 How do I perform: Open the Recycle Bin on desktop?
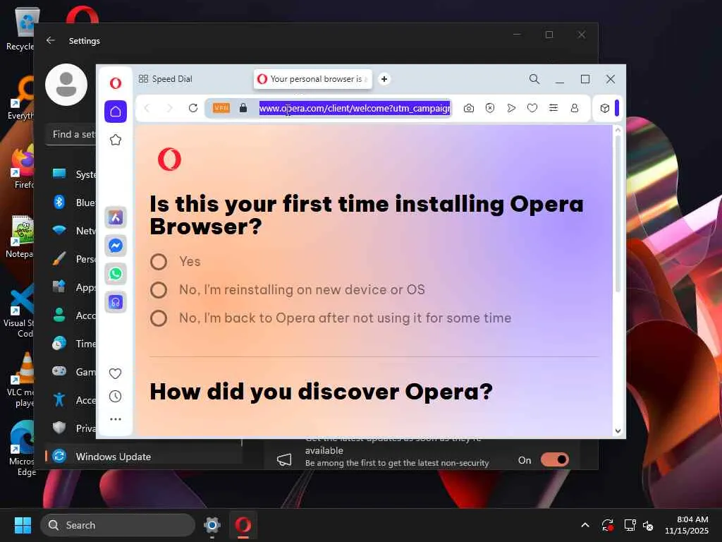pyautogui.click(x=20, y=30)
